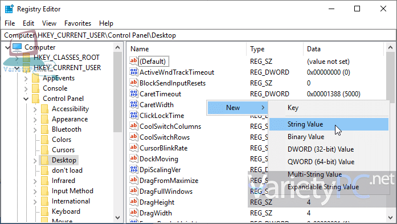This screenshot has height=224, width=397.
Task: Select the DragFromMaximize value name
Action: click(169, 181)
